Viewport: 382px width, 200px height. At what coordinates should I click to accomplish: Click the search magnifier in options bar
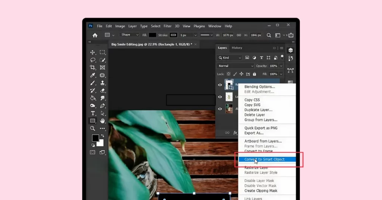point(269,35)
